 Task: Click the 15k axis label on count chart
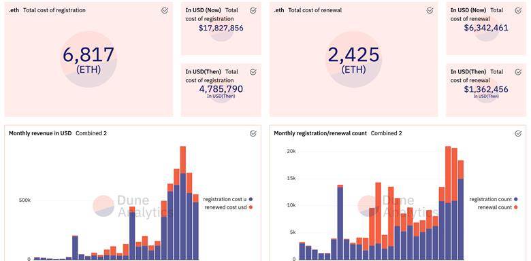click(x=292, y=179)
